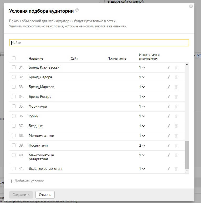
Task: Edit the Бренд_Маркеев condition
Action: [169, 87]
